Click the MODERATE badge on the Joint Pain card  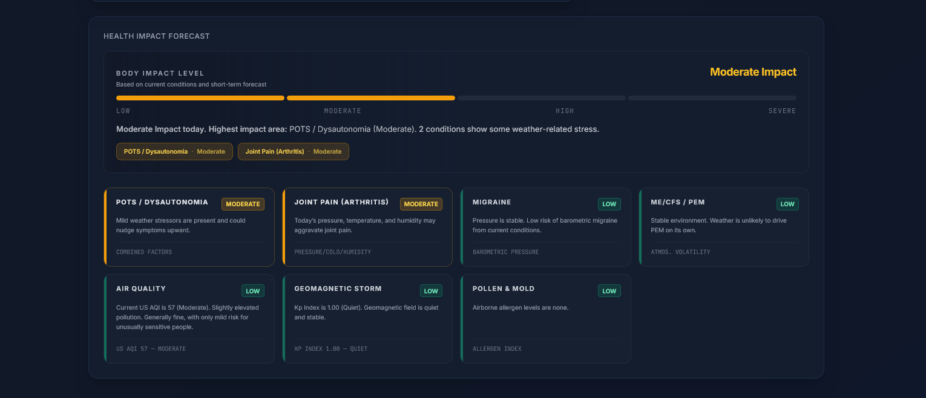tap(421, 204)
